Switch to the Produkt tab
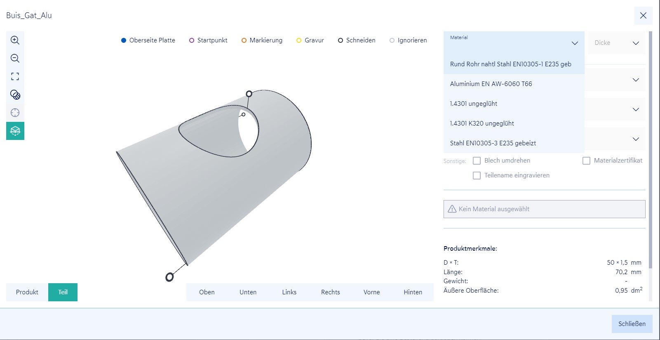 [x=27, y=292]
